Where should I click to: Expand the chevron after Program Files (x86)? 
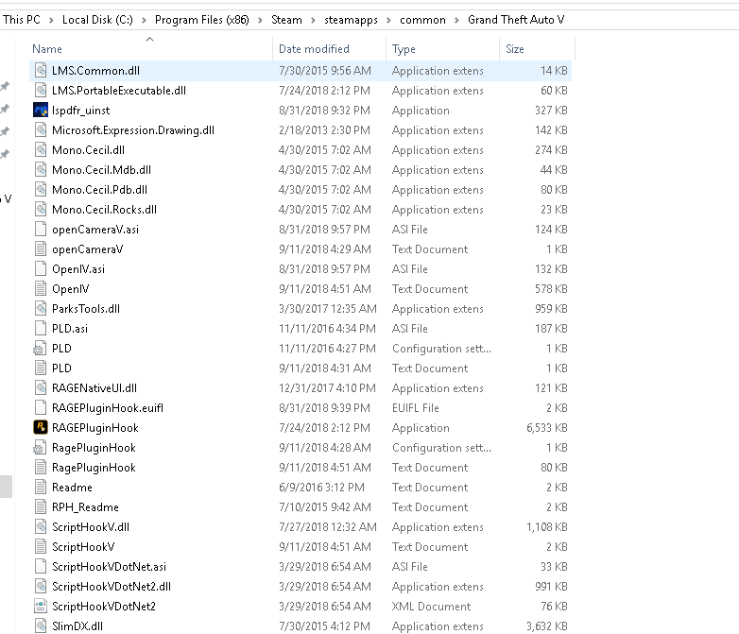[x=260, y=20]
